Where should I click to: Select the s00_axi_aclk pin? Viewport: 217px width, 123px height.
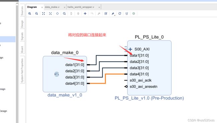coord(141,80)
